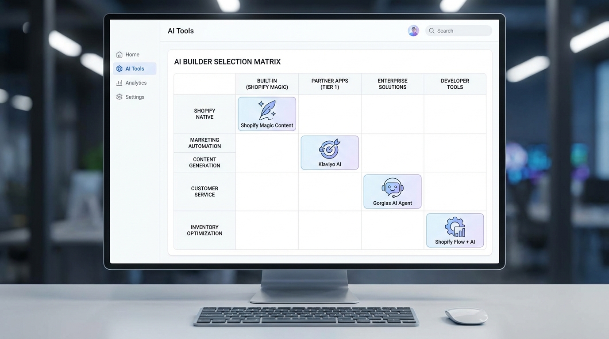Click the AI Tools sidebar icon
The height and width of the screenshot is (339, 609).
[119, 68]
